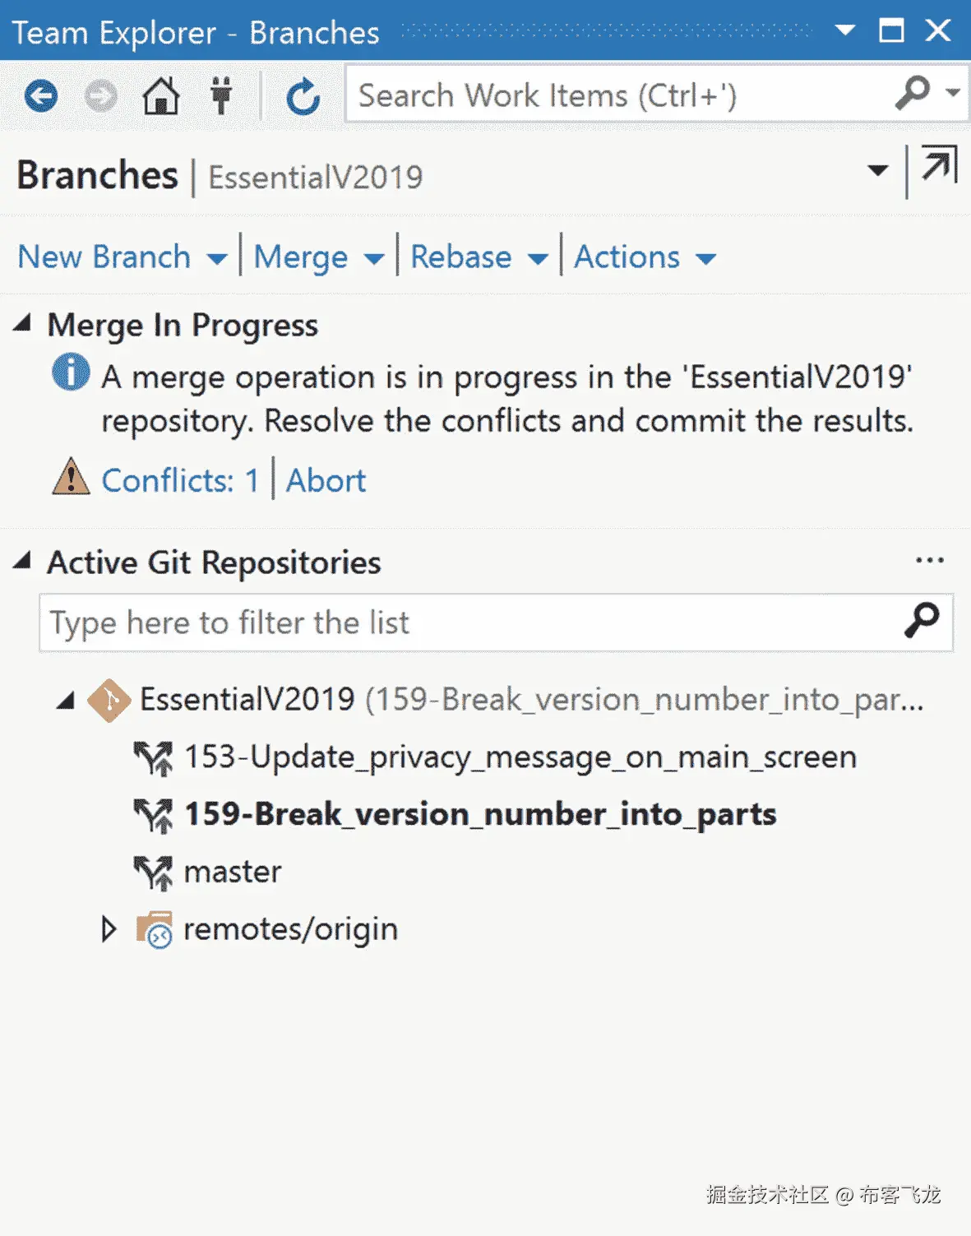971x1236 pixels.
Task: Abort the merge in progress
Action: [x=326, y=481]
